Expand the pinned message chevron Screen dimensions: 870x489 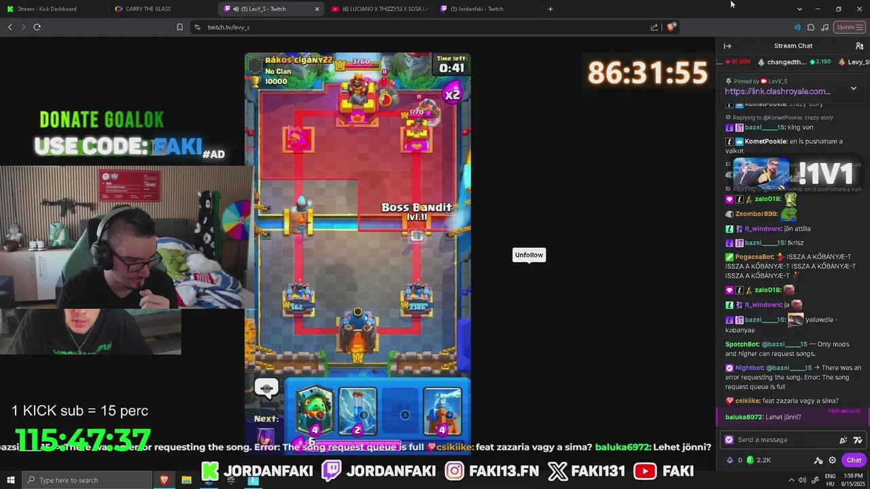point(854,89)
